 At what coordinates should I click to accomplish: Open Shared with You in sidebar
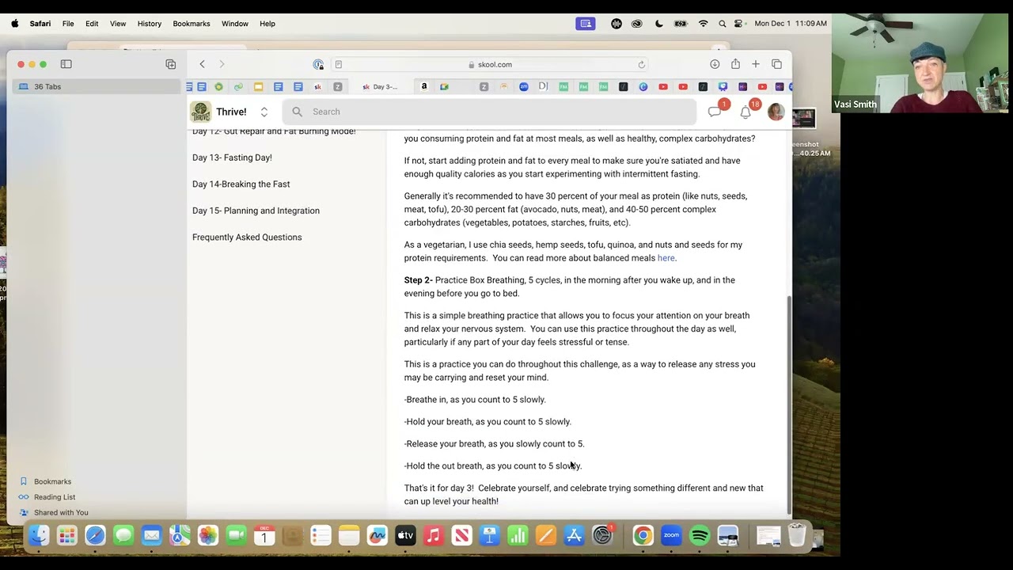tap(61, 513)
